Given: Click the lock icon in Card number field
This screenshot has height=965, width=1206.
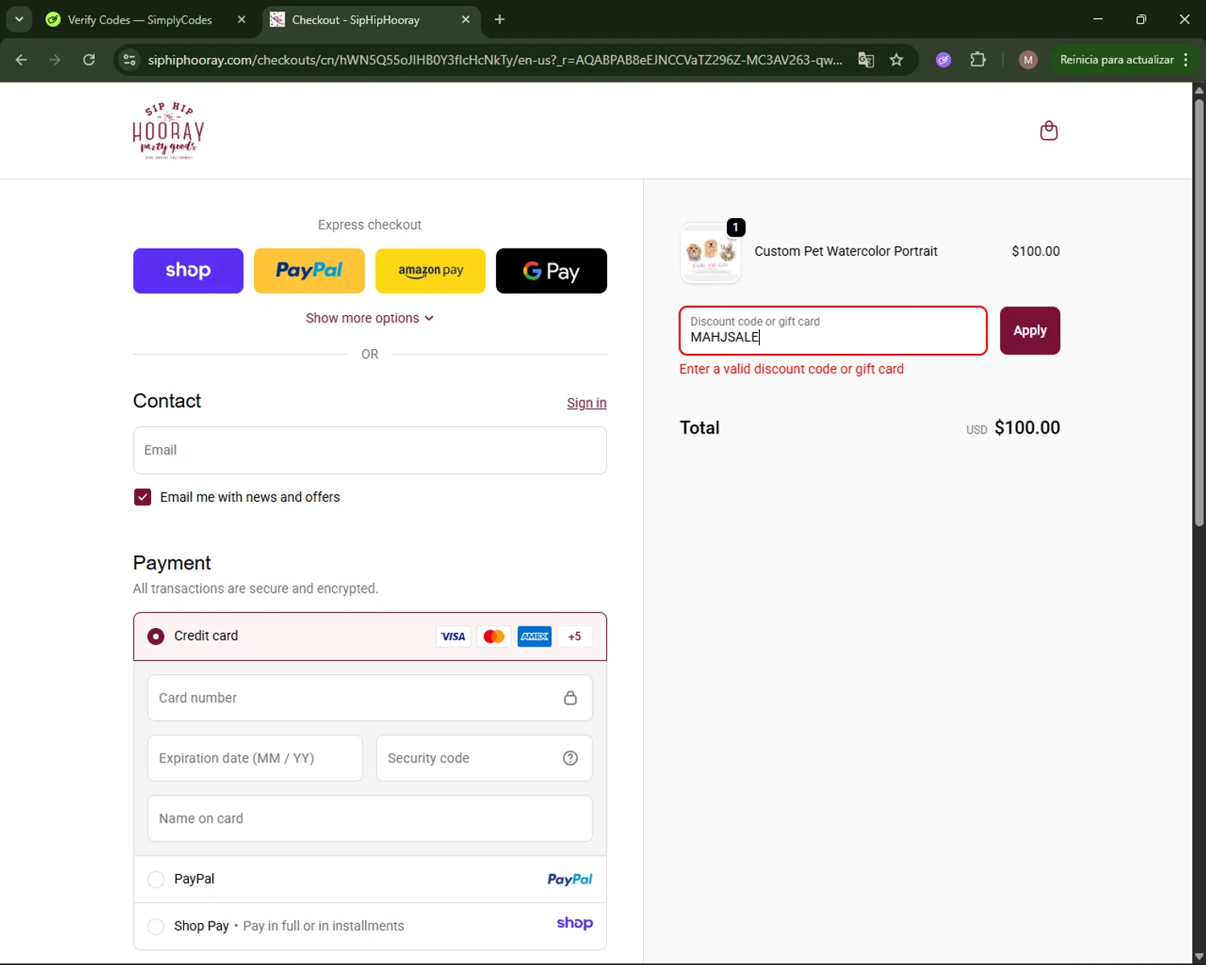Looking at the screenshot, I should point(570,698).
